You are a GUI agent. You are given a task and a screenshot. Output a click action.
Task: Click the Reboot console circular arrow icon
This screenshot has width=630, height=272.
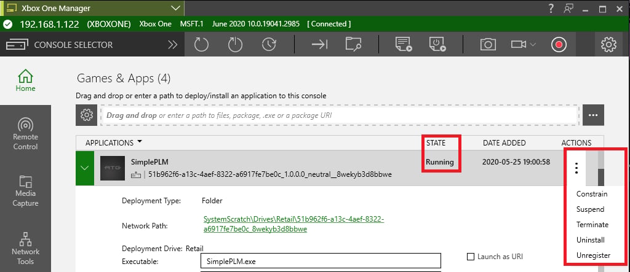201,45
